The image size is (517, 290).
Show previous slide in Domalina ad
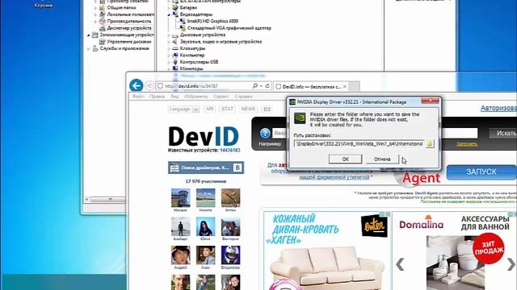coord(400,264)
